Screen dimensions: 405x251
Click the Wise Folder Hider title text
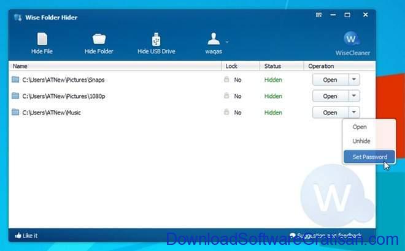tap(52, 18)
